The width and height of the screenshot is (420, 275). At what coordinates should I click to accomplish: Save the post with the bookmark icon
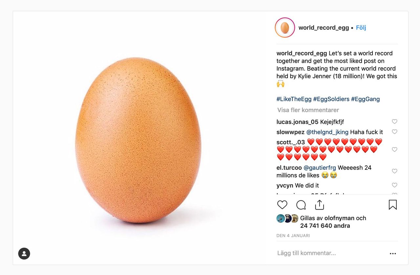point(392,204)
